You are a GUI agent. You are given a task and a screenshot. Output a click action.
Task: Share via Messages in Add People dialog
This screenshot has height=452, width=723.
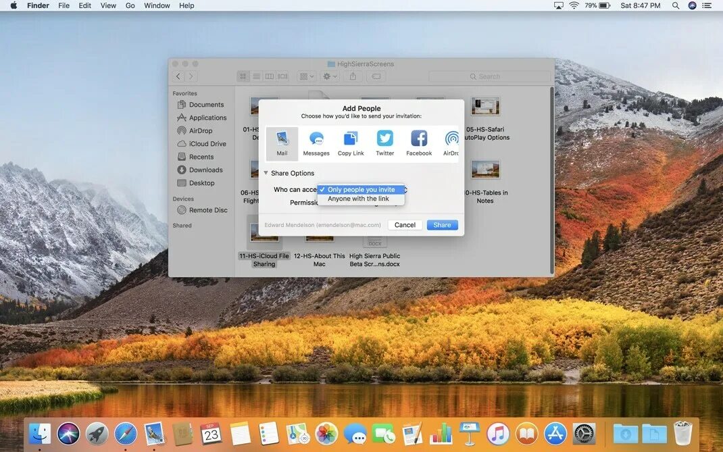coord(316,142)
